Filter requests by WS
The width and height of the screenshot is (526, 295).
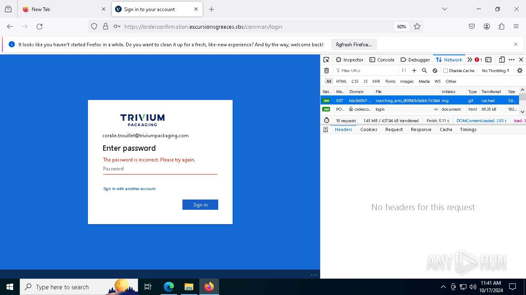tap(438, 81)
